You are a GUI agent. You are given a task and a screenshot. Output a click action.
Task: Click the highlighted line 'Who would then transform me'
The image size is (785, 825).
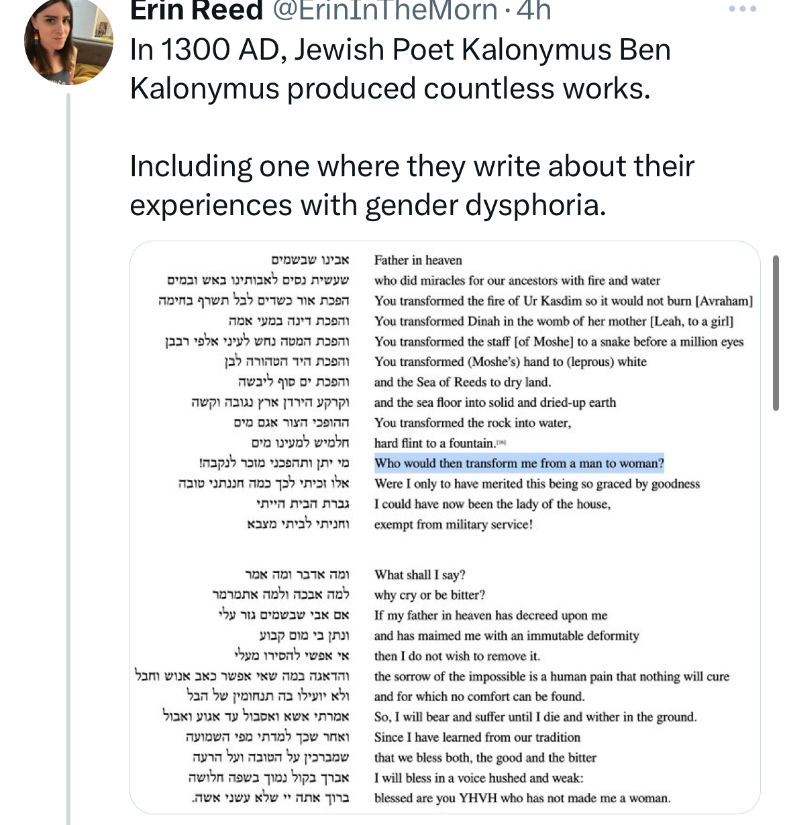coord(519,463)
